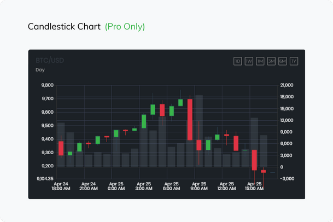333x222 pixels.
Task: Click the green Pro Only label
Action: pyautogui.click(x=125, y=26)
